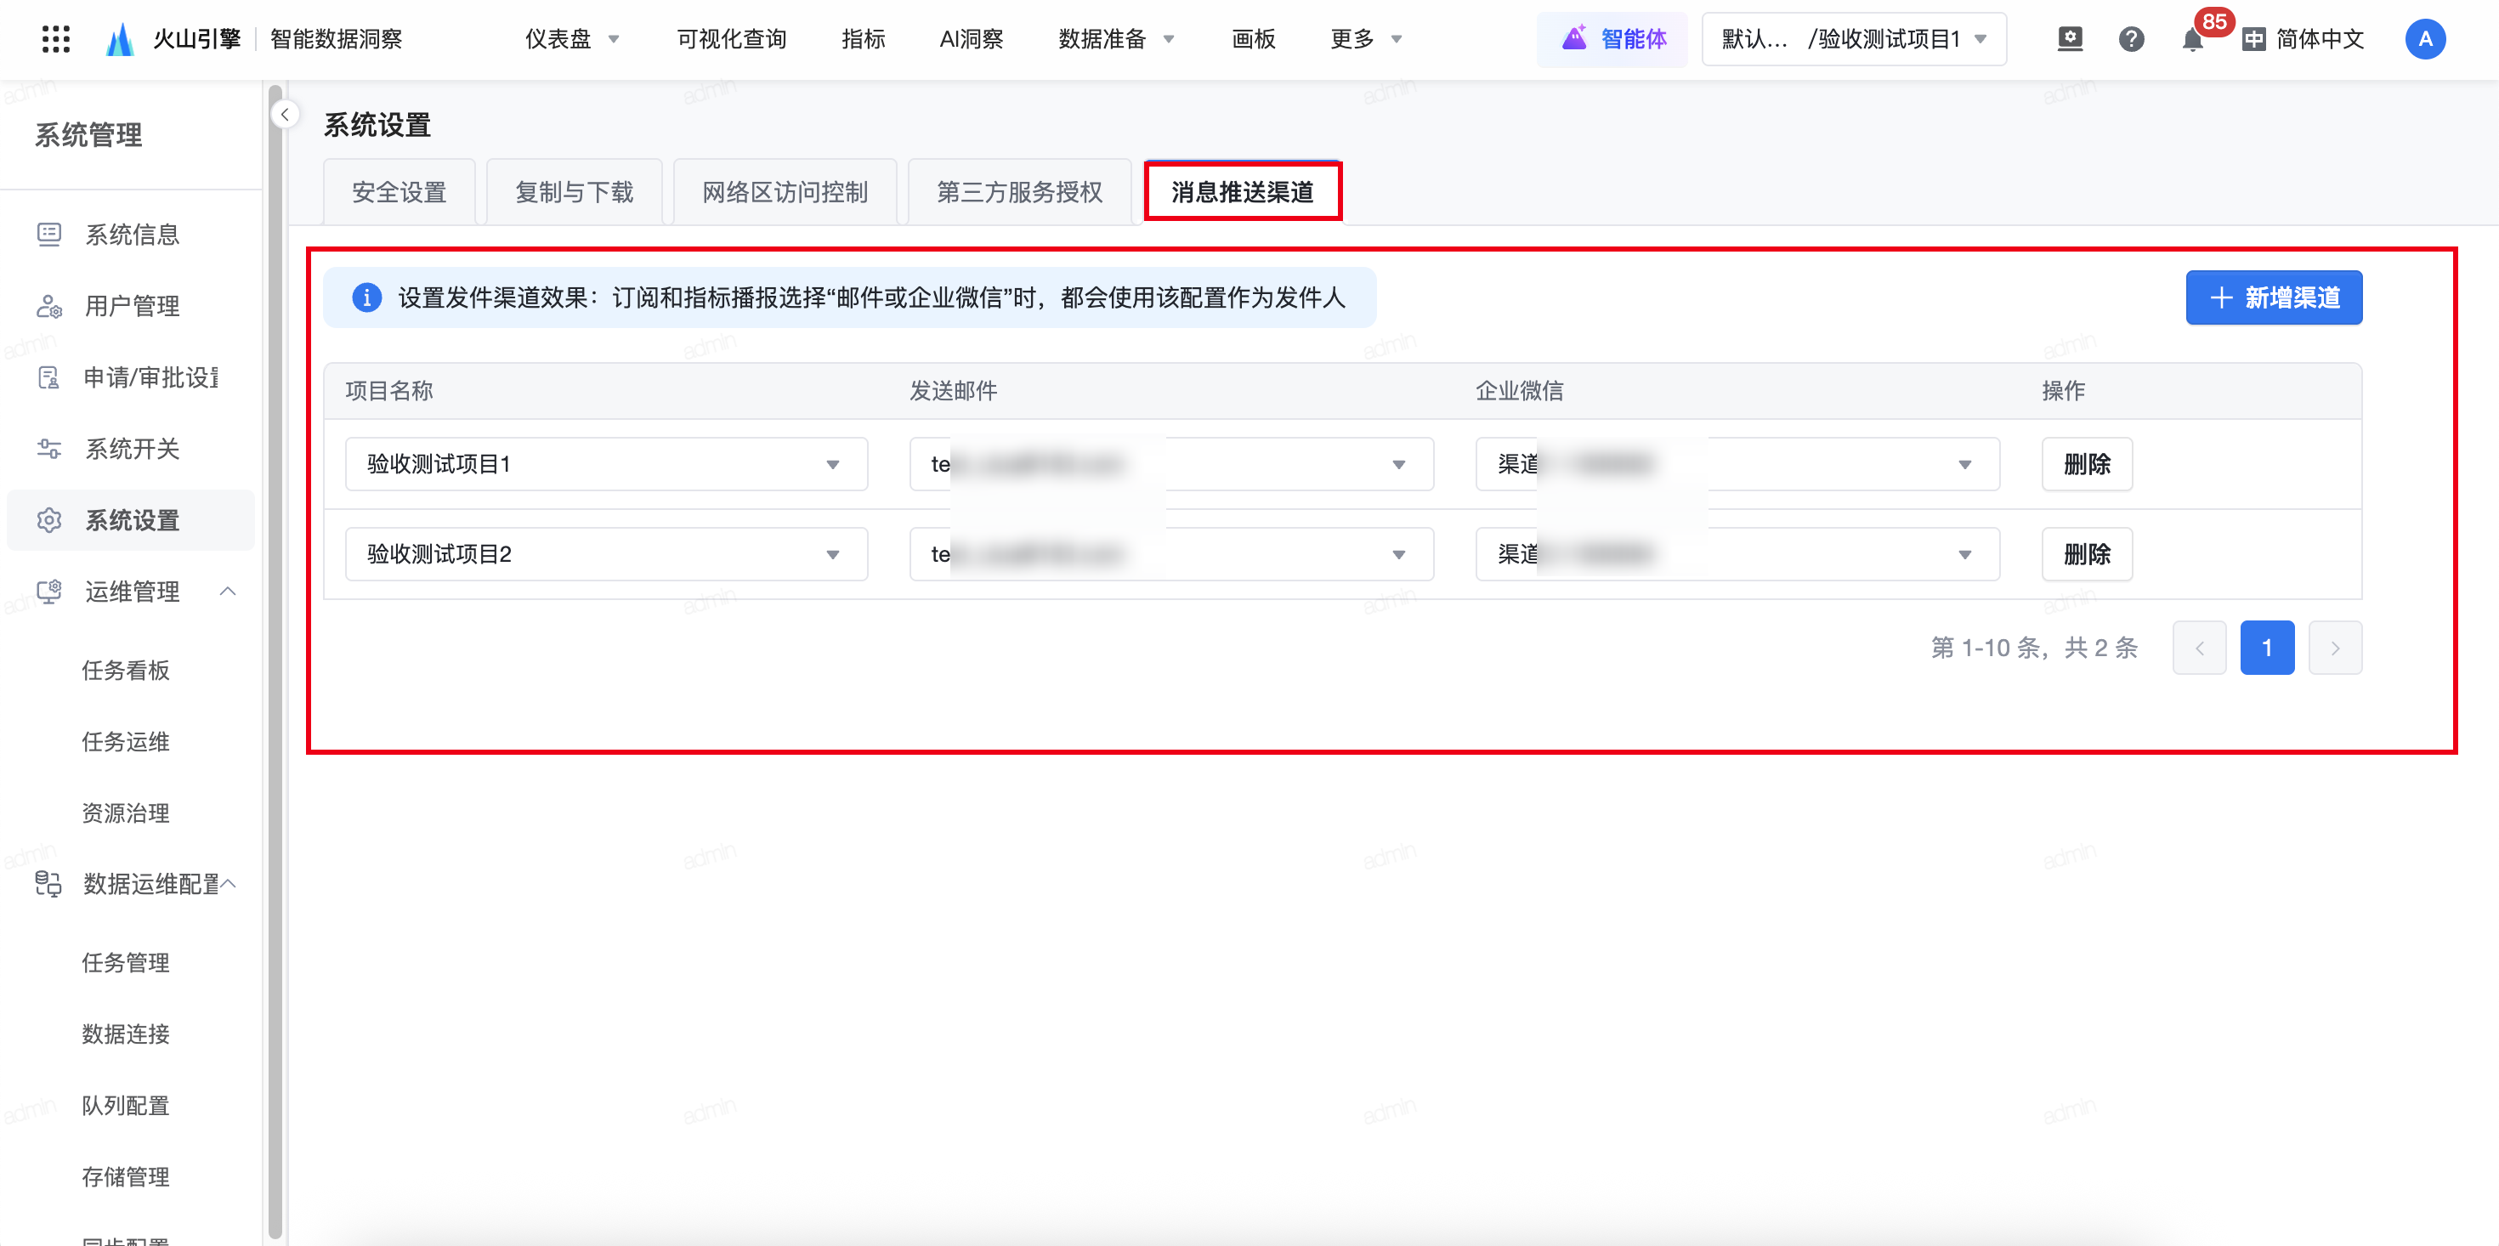The height and width of the screenshot is (1246, 2499).
Task: Collapse the 数据运维配置 sidebar group
Action: (x=229, y=883)
